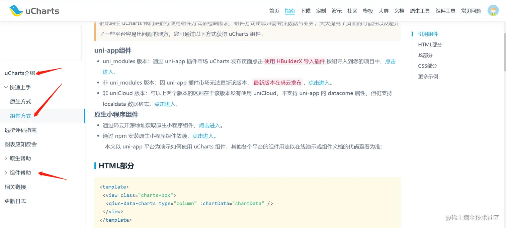Open 大屏 navigation item
The width and height of the screenshot is (506, 228).
pyautogui.click(x=384, y=11)
